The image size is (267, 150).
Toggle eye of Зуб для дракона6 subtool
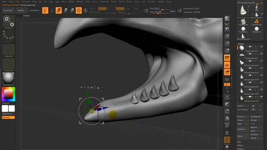coord(262,97)
